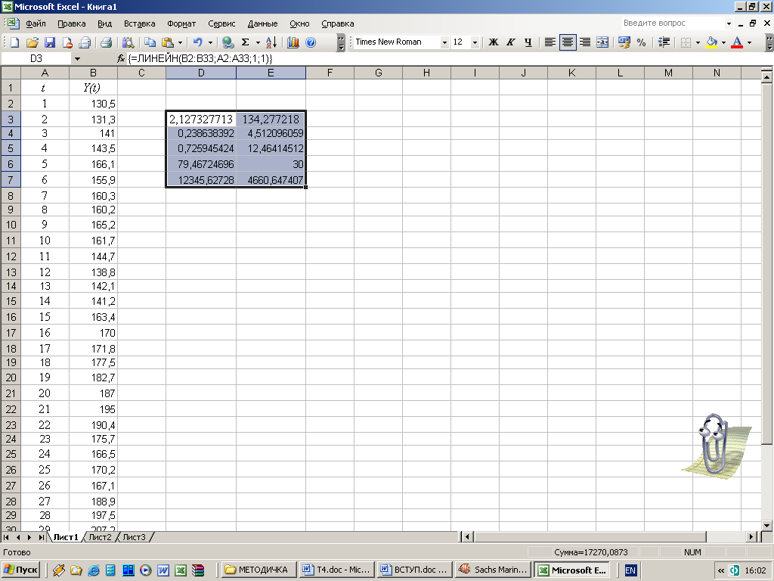Open the Times New Roman font dropdown
Viewport: 774px width, 581px height.
click(x=444, y=42)
